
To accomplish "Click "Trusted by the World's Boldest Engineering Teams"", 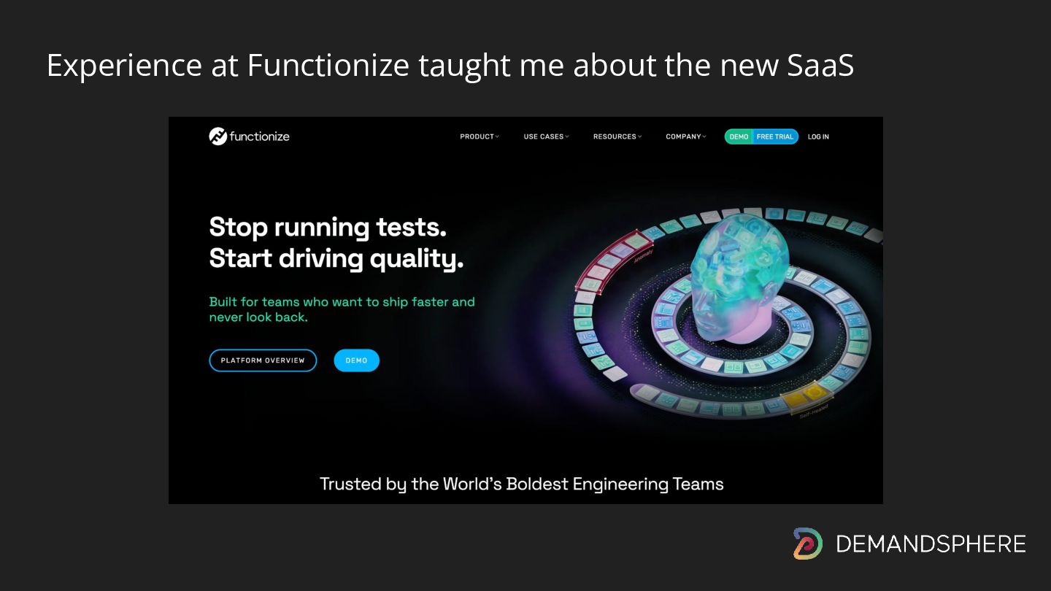I will tap(522, 484).
